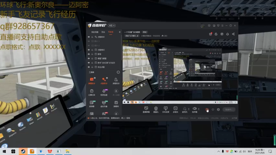Add a 手机投屏 phone mirroring source
Screen dimensions: 276x155
tap(166, 110)
